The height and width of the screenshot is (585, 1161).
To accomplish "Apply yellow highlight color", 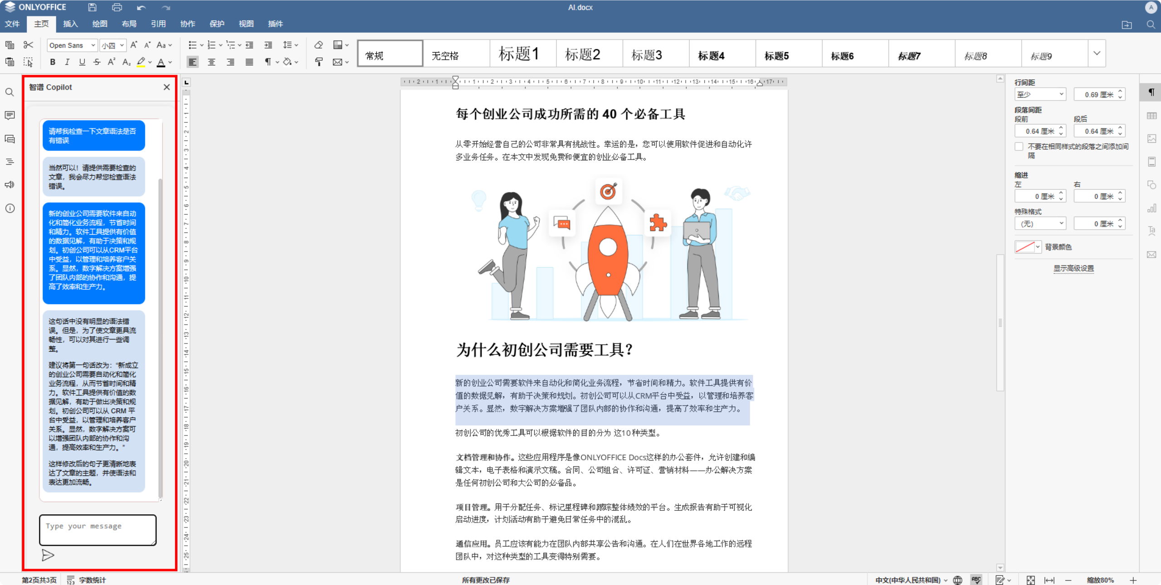I will click(141, 62).
